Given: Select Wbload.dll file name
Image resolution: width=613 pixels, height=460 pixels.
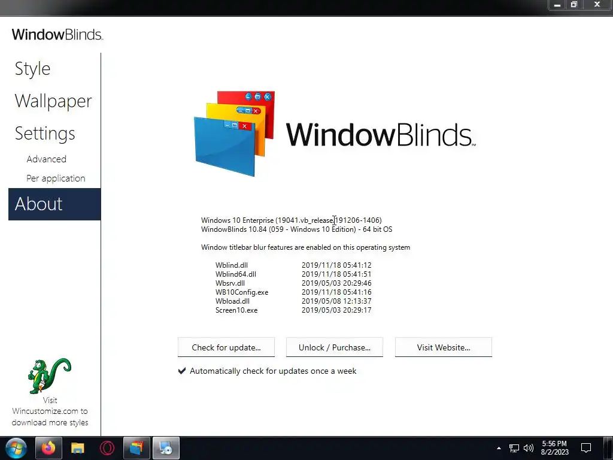Looking at the screenshot, I should coord(232,301).
